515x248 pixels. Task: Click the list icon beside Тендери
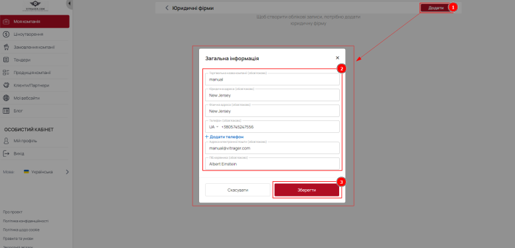[6, 60]
